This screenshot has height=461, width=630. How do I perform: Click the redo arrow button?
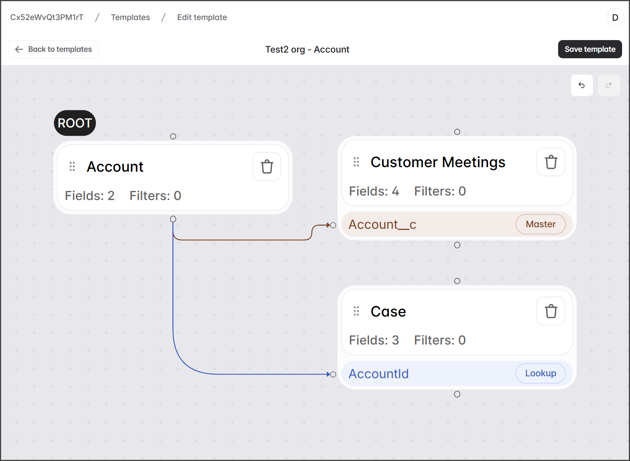pos(608,85)
